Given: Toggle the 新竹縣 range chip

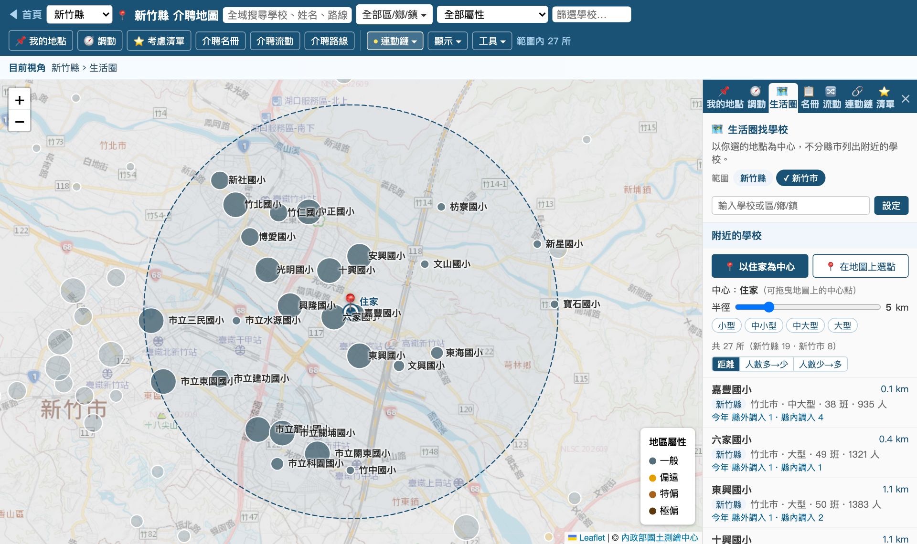Looking at the screenshot, I should tap(753, 178).
